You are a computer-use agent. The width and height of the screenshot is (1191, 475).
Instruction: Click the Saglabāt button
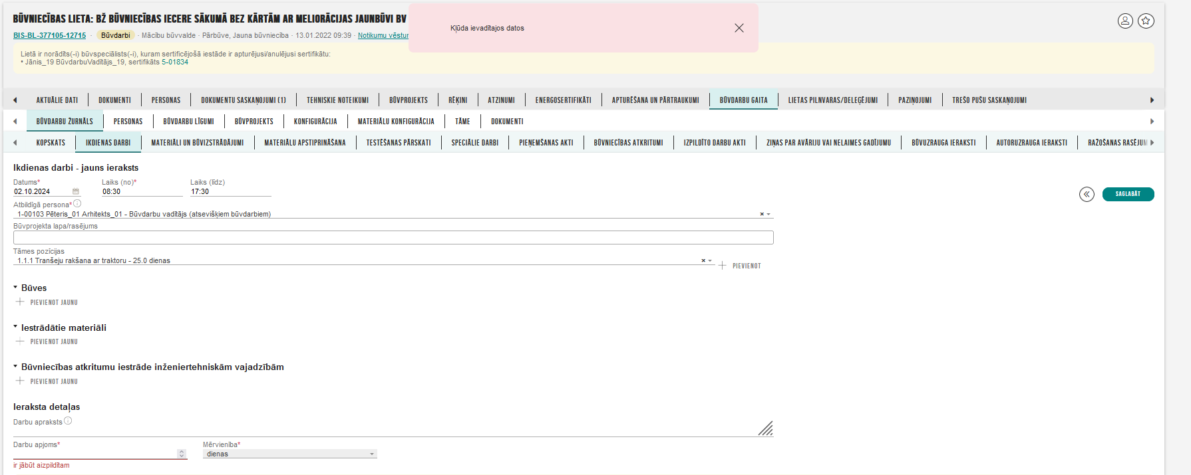pos(1128,194)
